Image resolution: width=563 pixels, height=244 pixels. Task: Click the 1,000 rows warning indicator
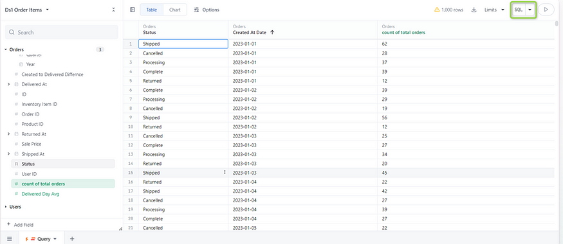pos(448,10)
